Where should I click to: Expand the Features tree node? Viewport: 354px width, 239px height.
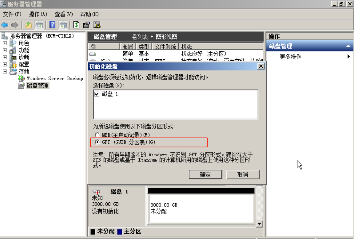5,50
